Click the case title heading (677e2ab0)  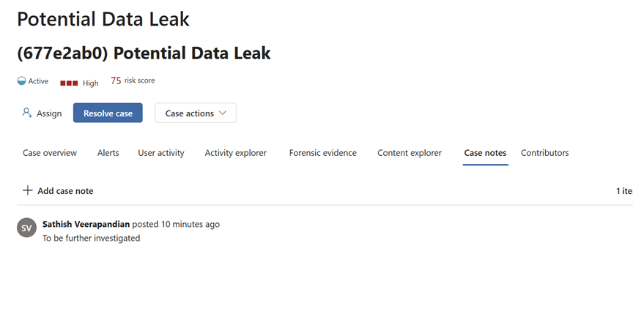(144, 53)
